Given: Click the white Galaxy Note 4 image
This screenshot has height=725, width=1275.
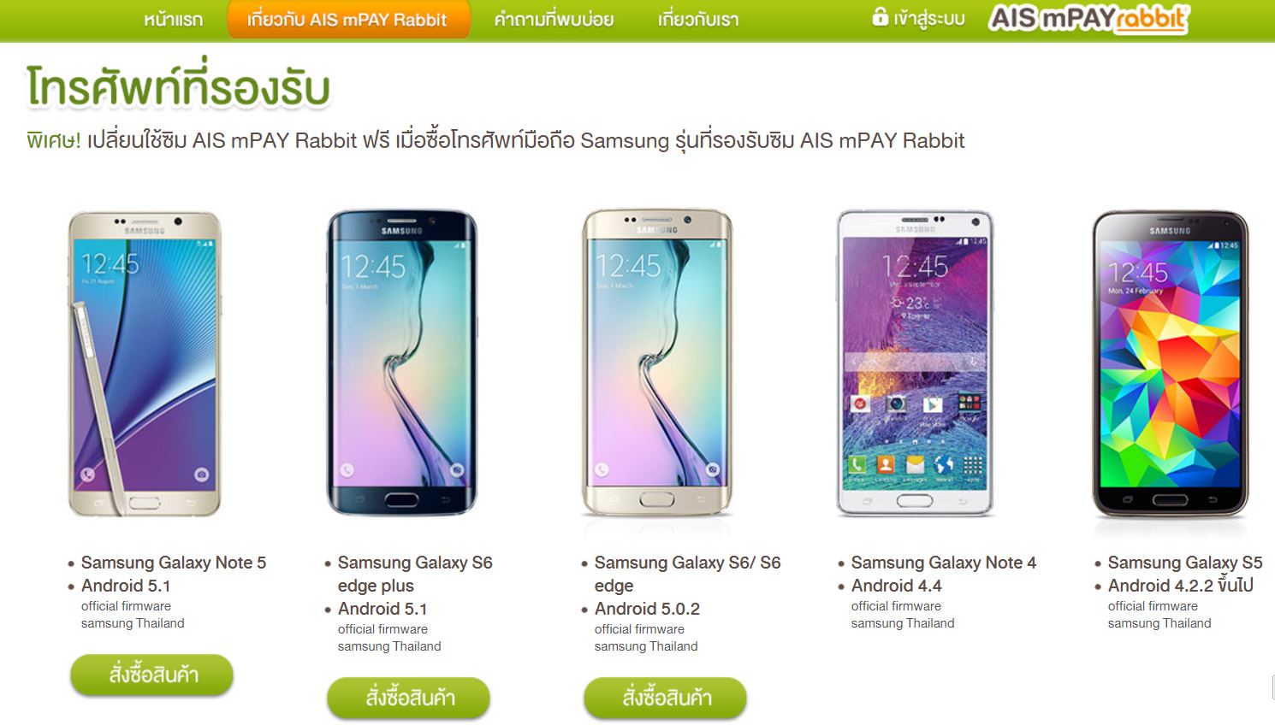Looking at the screenshot, I should [915, 363].
